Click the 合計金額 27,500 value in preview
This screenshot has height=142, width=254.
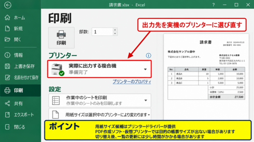pos(239,97)
